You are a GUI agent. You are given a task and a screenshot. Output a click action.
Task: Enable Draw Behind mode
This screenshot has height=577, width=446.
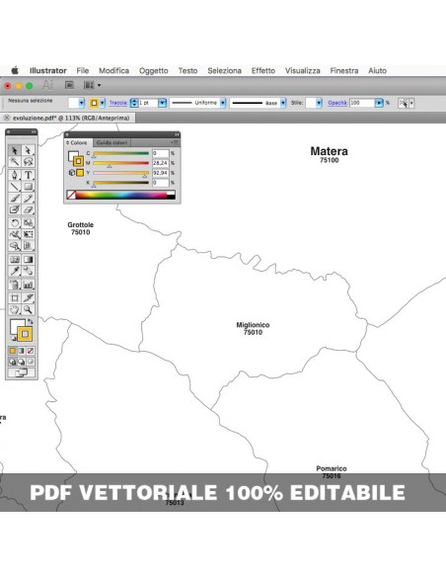[x=22, y=362]
